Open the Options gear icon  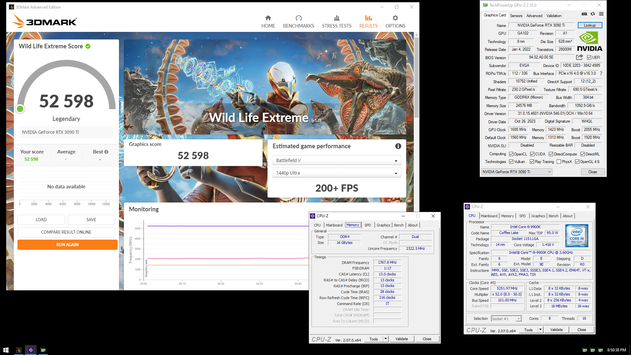(x=395, y=18)
